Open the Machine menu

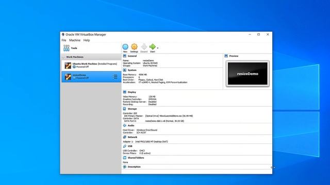coord(75,40)
